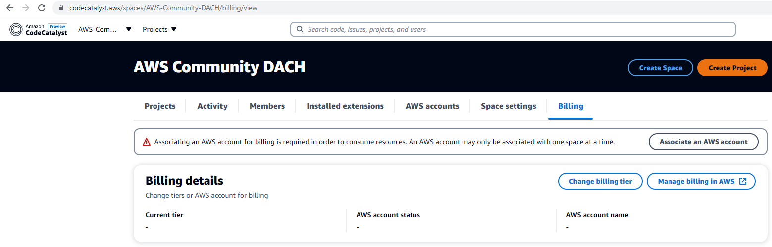This screenshot has height=247, width=772.
Task: Click the red warning triangle icon
Action: coord(147,142)
